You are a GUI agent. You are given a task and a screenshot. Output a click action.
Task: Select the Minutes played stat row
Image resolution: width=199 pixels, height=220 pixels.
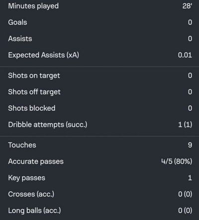tap(99, 6)
